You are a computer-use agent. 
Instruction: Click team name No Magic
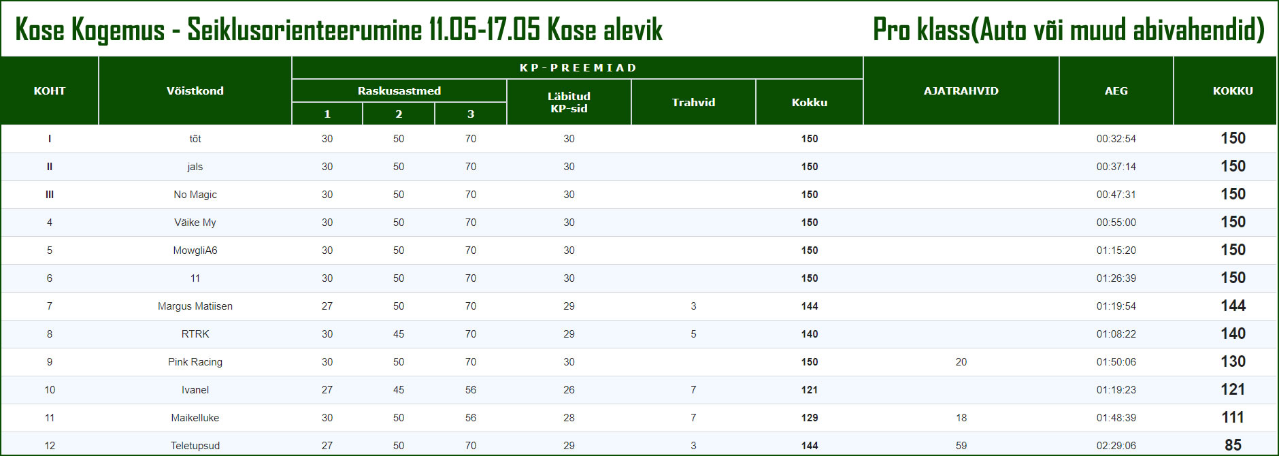(x=195, y=195)
